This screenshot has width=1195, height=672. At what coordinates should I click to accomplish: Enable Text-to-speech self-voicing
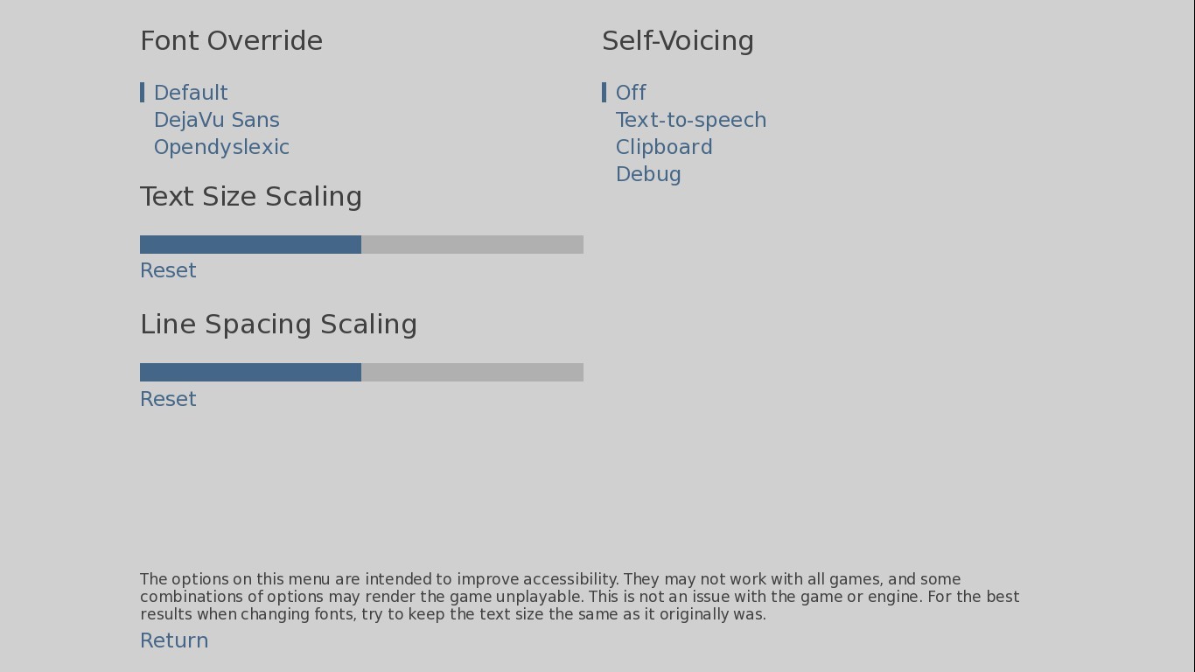[690, 120]
